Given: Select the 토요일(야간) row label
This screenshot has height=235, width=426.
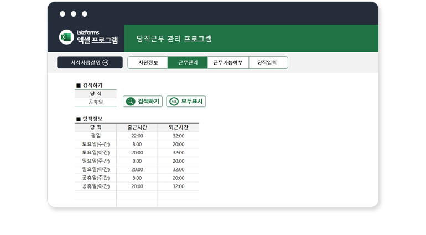Looking at the screenshot, I should point(96,153).
